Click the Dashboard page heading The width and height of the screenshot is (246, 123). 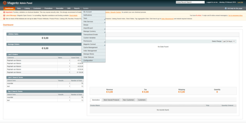(8, 25)
